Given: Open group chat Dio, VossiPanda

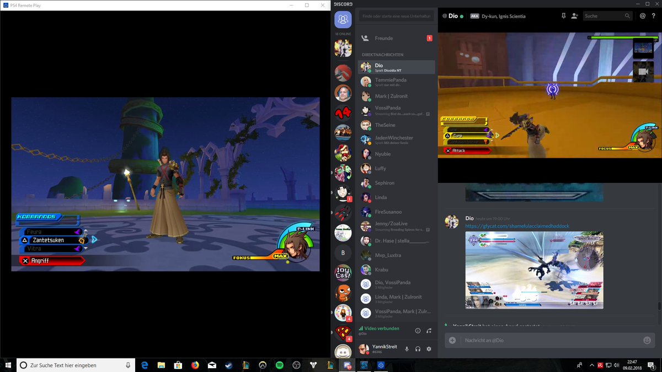Looking at the screenshot, I should click(x=396, y=284).
